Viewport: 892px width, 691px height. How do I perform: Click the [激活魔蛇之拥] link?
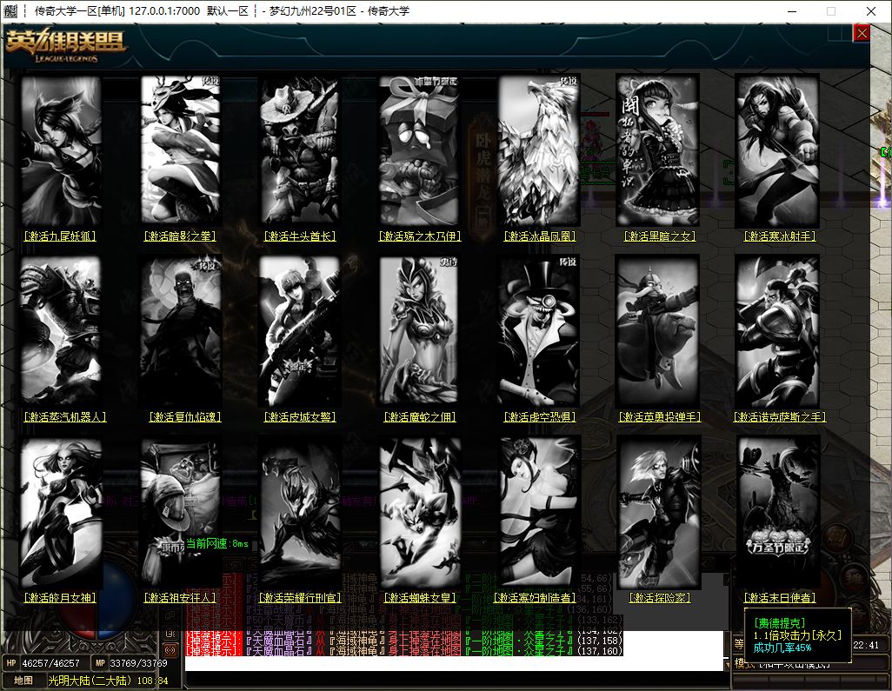420,417
